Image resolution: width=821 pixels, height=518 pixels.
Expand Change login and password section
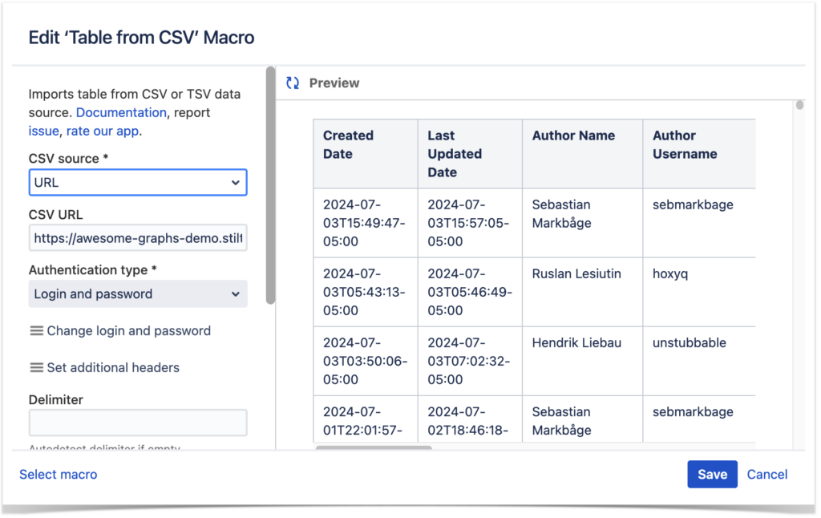[120, 330]
